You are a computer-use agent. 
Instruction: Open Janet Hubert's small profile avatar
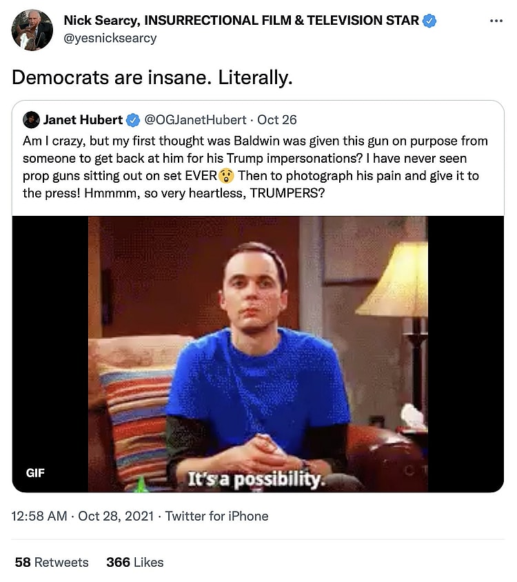[x=31, y=120]
